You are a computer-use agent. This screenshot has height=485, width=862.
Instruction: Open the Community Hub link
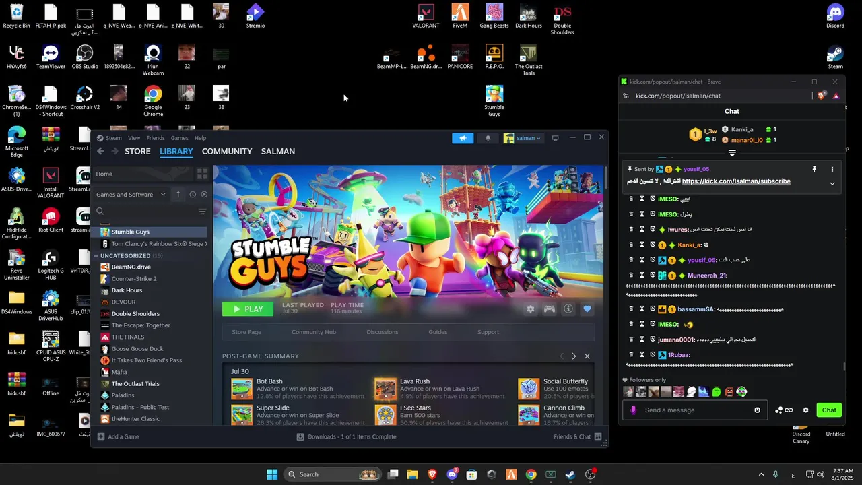coord(314,332)
